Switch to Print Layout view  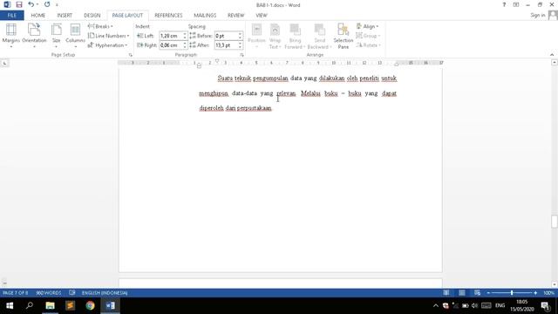click(461, 293)
